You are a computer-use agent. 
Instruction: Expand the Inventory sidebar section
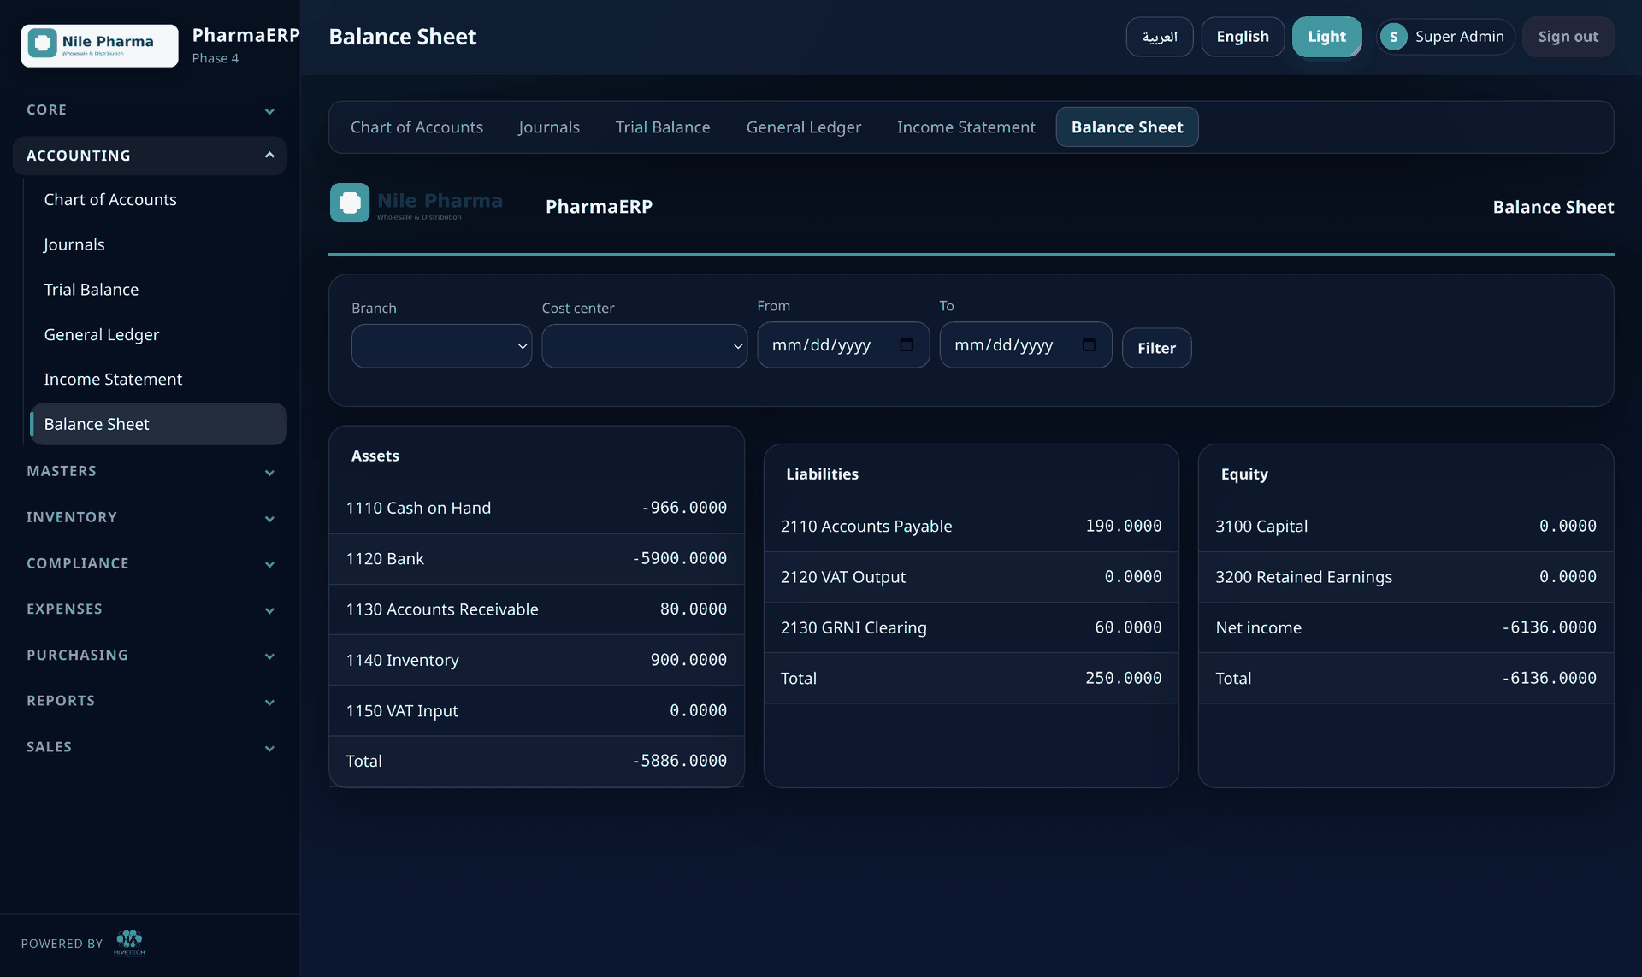(x=150, y=517)
